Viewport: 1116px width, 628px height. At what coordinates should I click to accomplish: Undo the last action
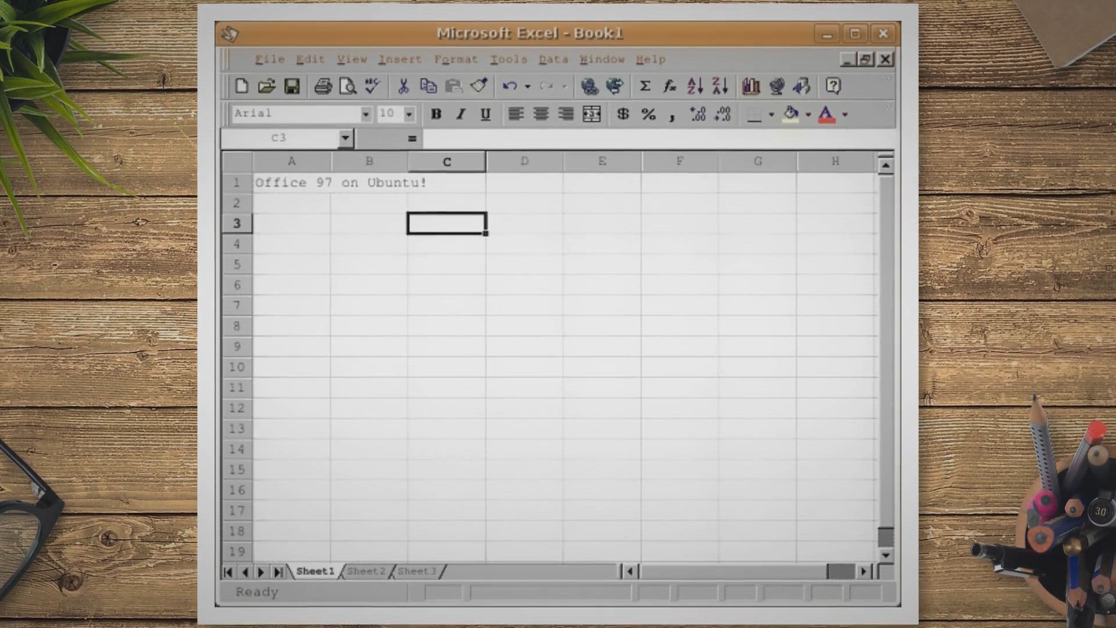click(x=510, y=86)
